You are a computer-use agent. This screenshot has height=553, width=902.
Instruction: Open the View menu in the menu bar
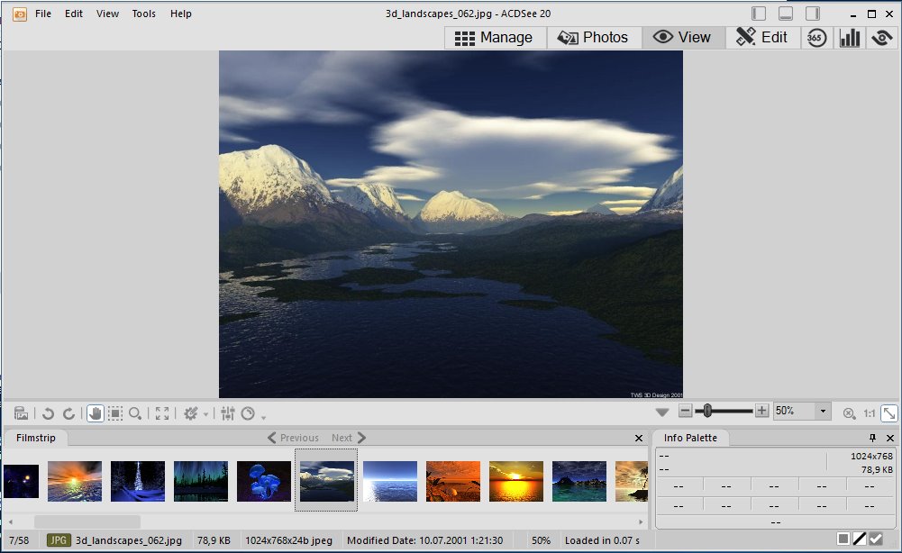pyautogui.click(x=107, y=14)
